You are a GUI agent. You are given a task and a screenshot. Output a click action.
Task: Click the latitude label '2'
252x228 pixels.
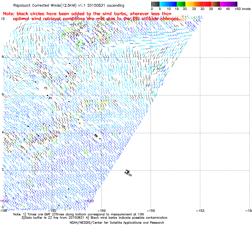coord(3,170)
